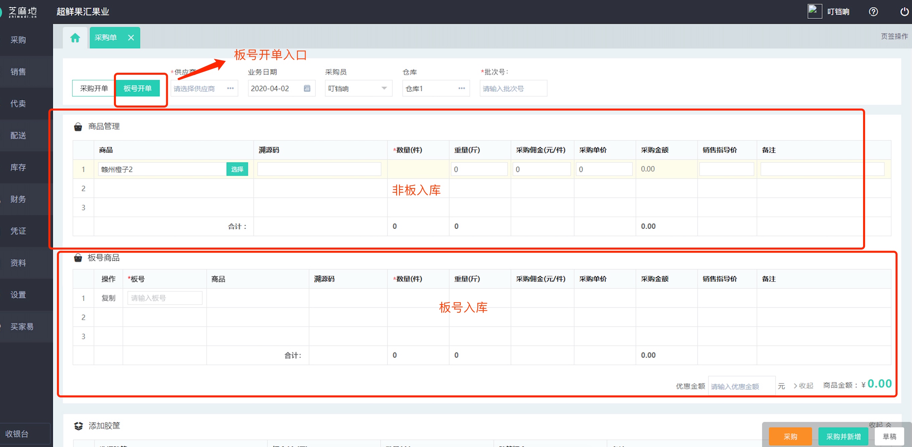912x447 pixels.
Task: Click the 业务日期 field 2020-04-02
Action: pos(281,88)
